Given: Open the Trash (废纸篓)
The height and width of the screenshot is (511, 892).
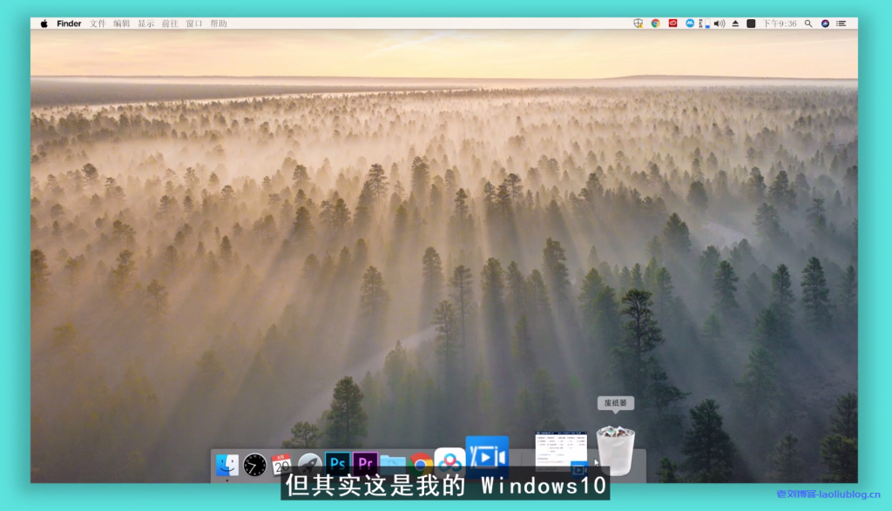Looking at the screenshot, I should [614, 448].
